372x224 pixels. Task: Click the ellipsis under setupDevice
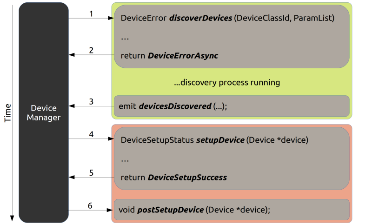[125, 161]
